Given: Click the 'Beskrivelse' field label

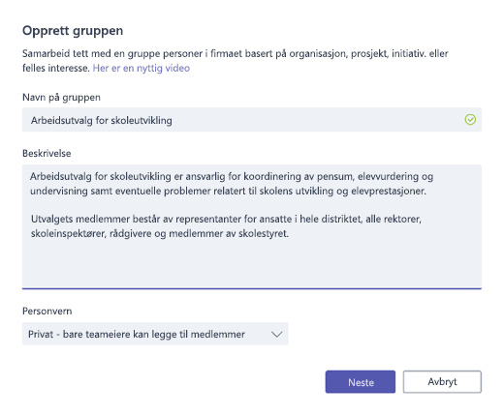Looking at the screenshot, I should 47,153.
